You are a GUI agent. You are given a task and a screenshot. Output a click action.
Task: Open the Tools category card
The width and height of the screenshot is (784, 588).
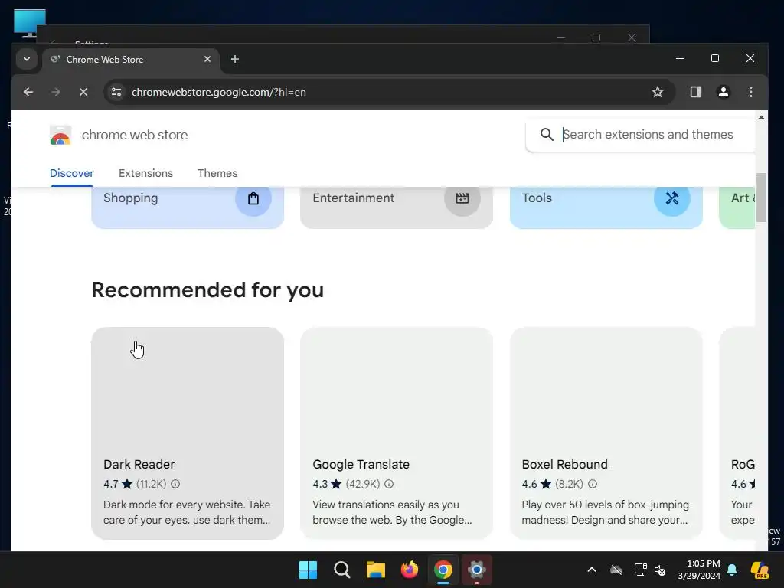point(606,207)
